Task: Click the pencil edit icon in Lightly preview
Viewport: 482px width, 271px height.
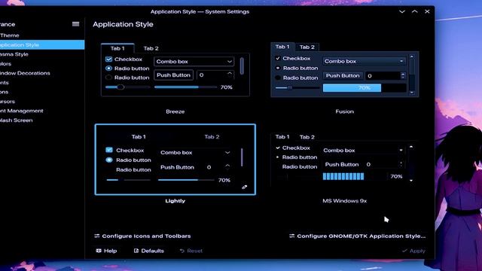Action: pyautogui.click(x=244, y=187)
